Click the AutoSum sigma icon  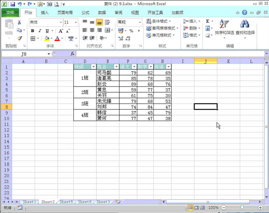pyautogui.click(x=208, y=21)
